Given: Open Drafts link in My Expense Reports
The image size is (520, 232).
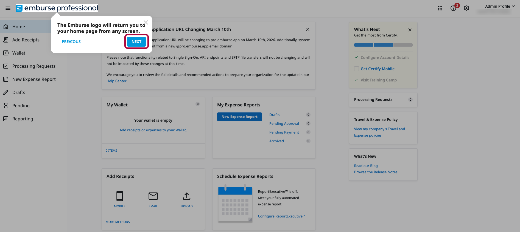Looking at the screenshot, I should [274, 115].
